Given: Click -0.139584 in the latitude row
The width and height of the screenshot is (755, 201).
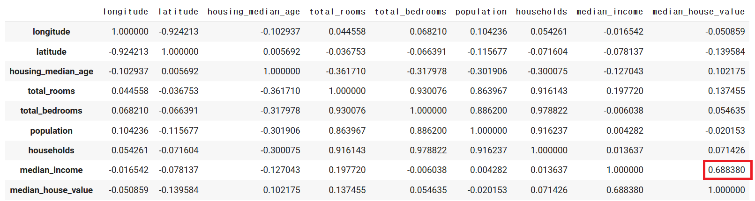Looking at the screenshot, I should click(x=725, y=52).
